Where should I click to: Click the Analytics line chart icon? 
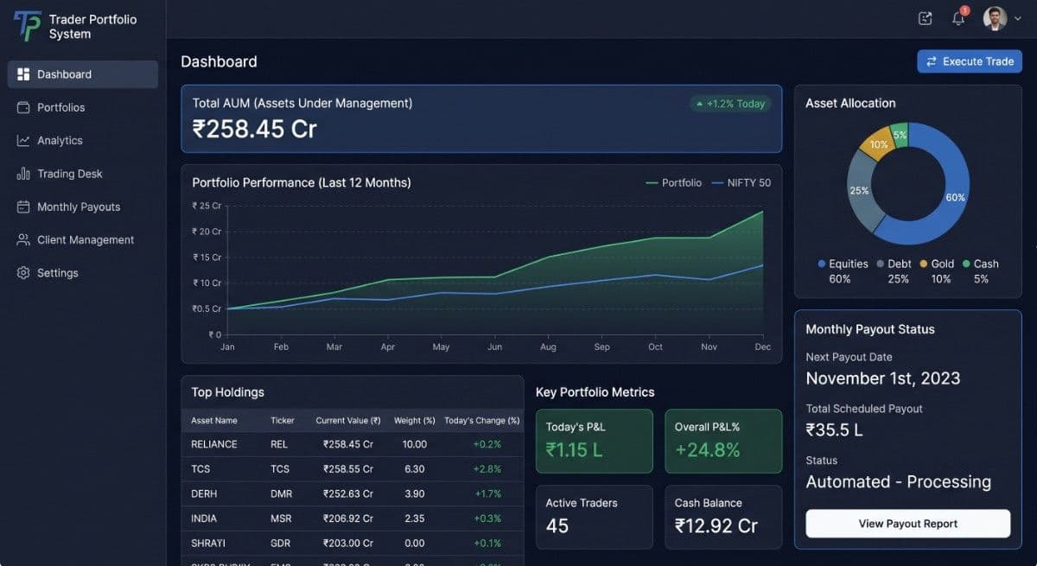coord(23,140)
